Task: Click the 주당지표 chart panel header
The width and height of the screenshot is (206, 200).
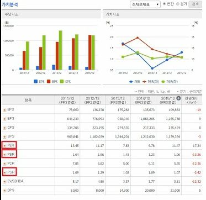Action: pyautogui.click(x=51, y=14)
